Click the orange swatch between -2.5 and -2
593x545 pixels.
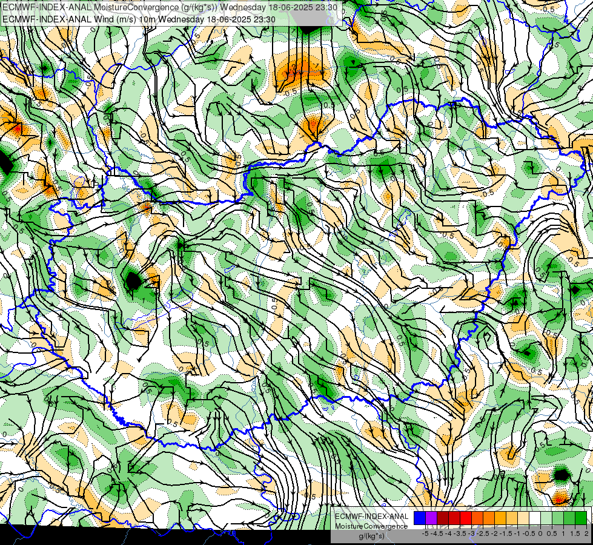[x=489, y=518]
